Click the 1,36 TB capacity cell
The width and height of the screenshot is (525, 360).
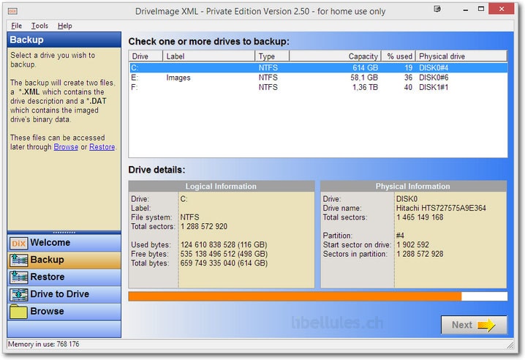366,87
